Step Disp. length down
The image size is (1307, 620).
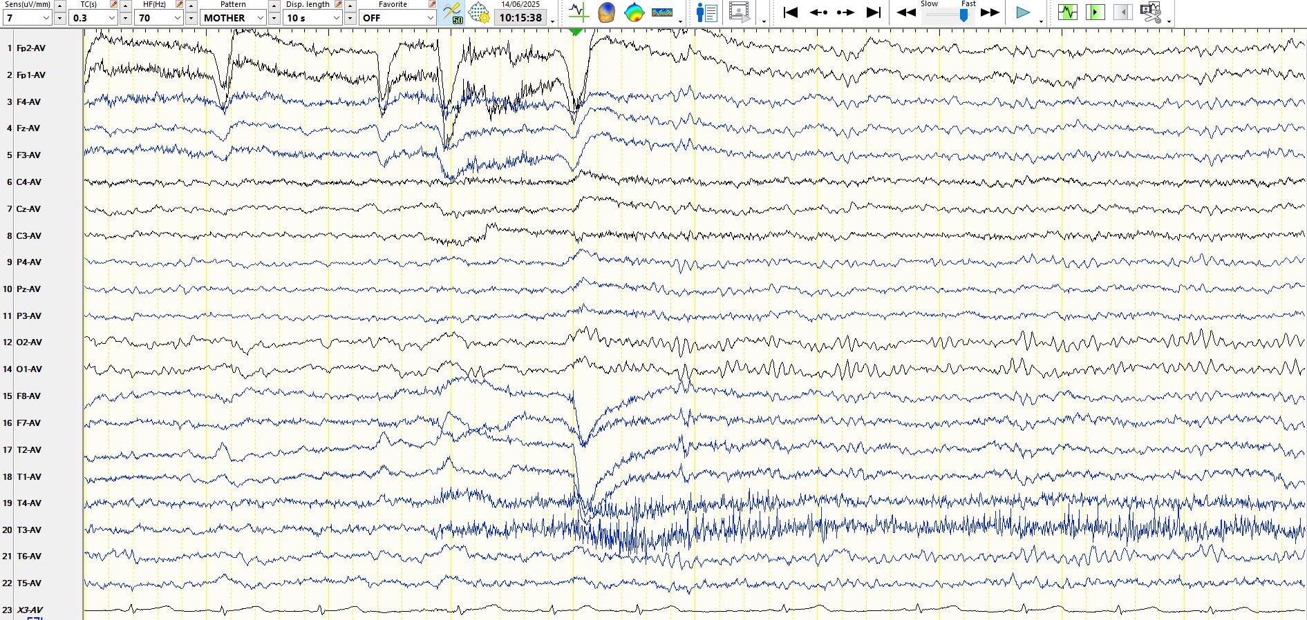pyautogui.click(x=350, y=19)
